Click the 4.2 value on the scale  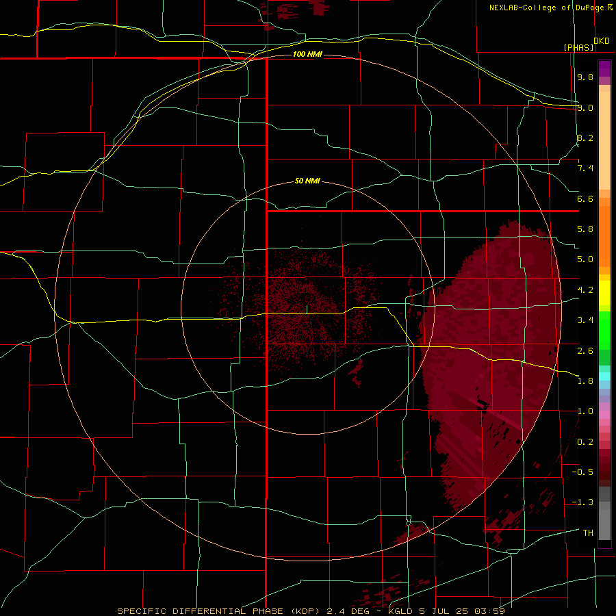pos(585,290)
